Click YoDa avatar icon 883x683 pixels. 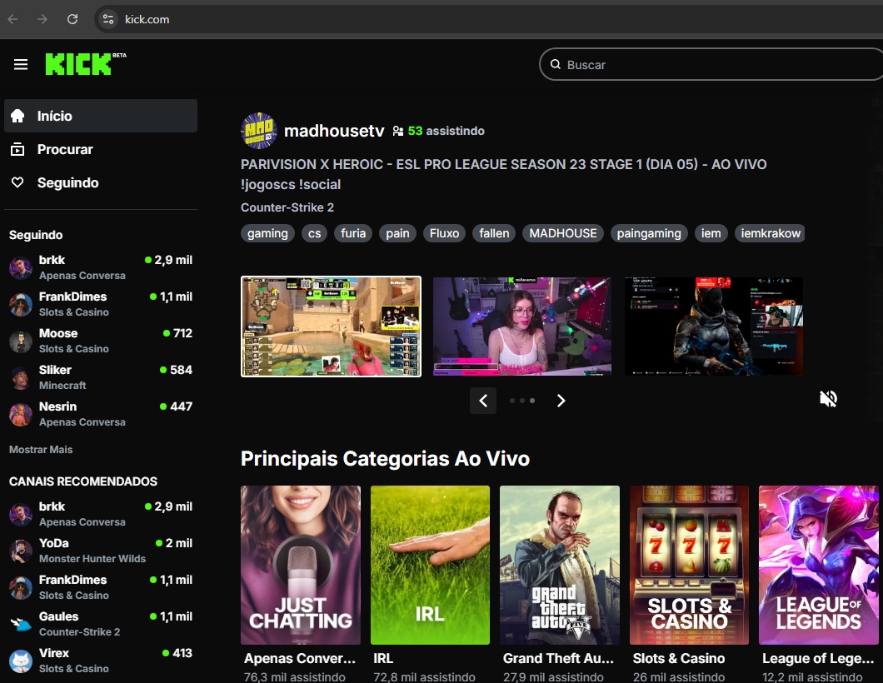21,551
